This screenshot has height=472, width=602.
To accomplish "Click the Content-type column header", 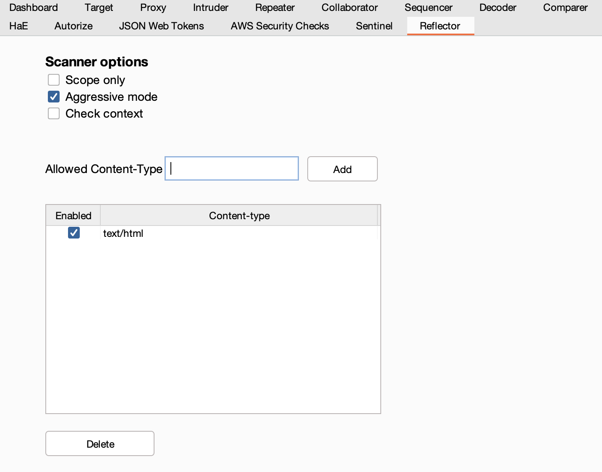I will (239, 216).
